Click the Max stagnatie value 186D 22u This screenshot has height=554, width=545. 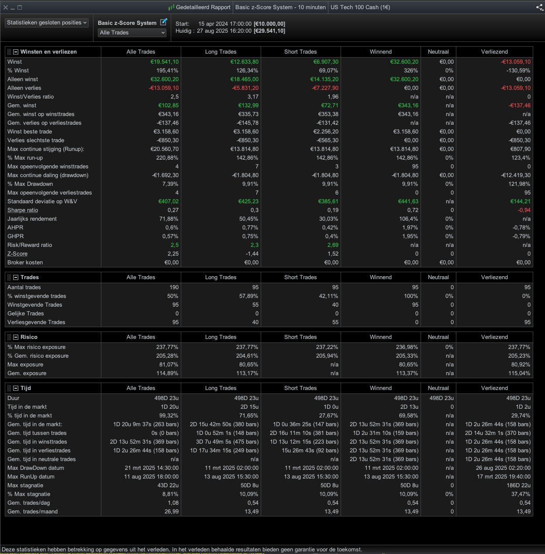pos(518,486)
